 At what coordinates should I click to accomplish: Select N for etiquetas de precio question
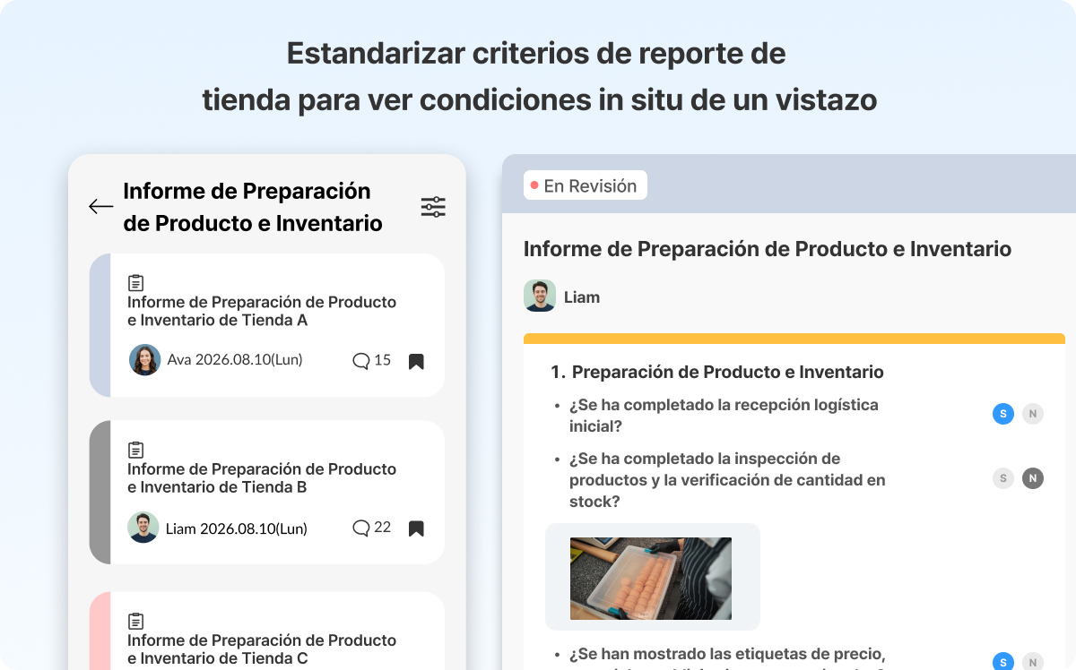point(1033,661)
